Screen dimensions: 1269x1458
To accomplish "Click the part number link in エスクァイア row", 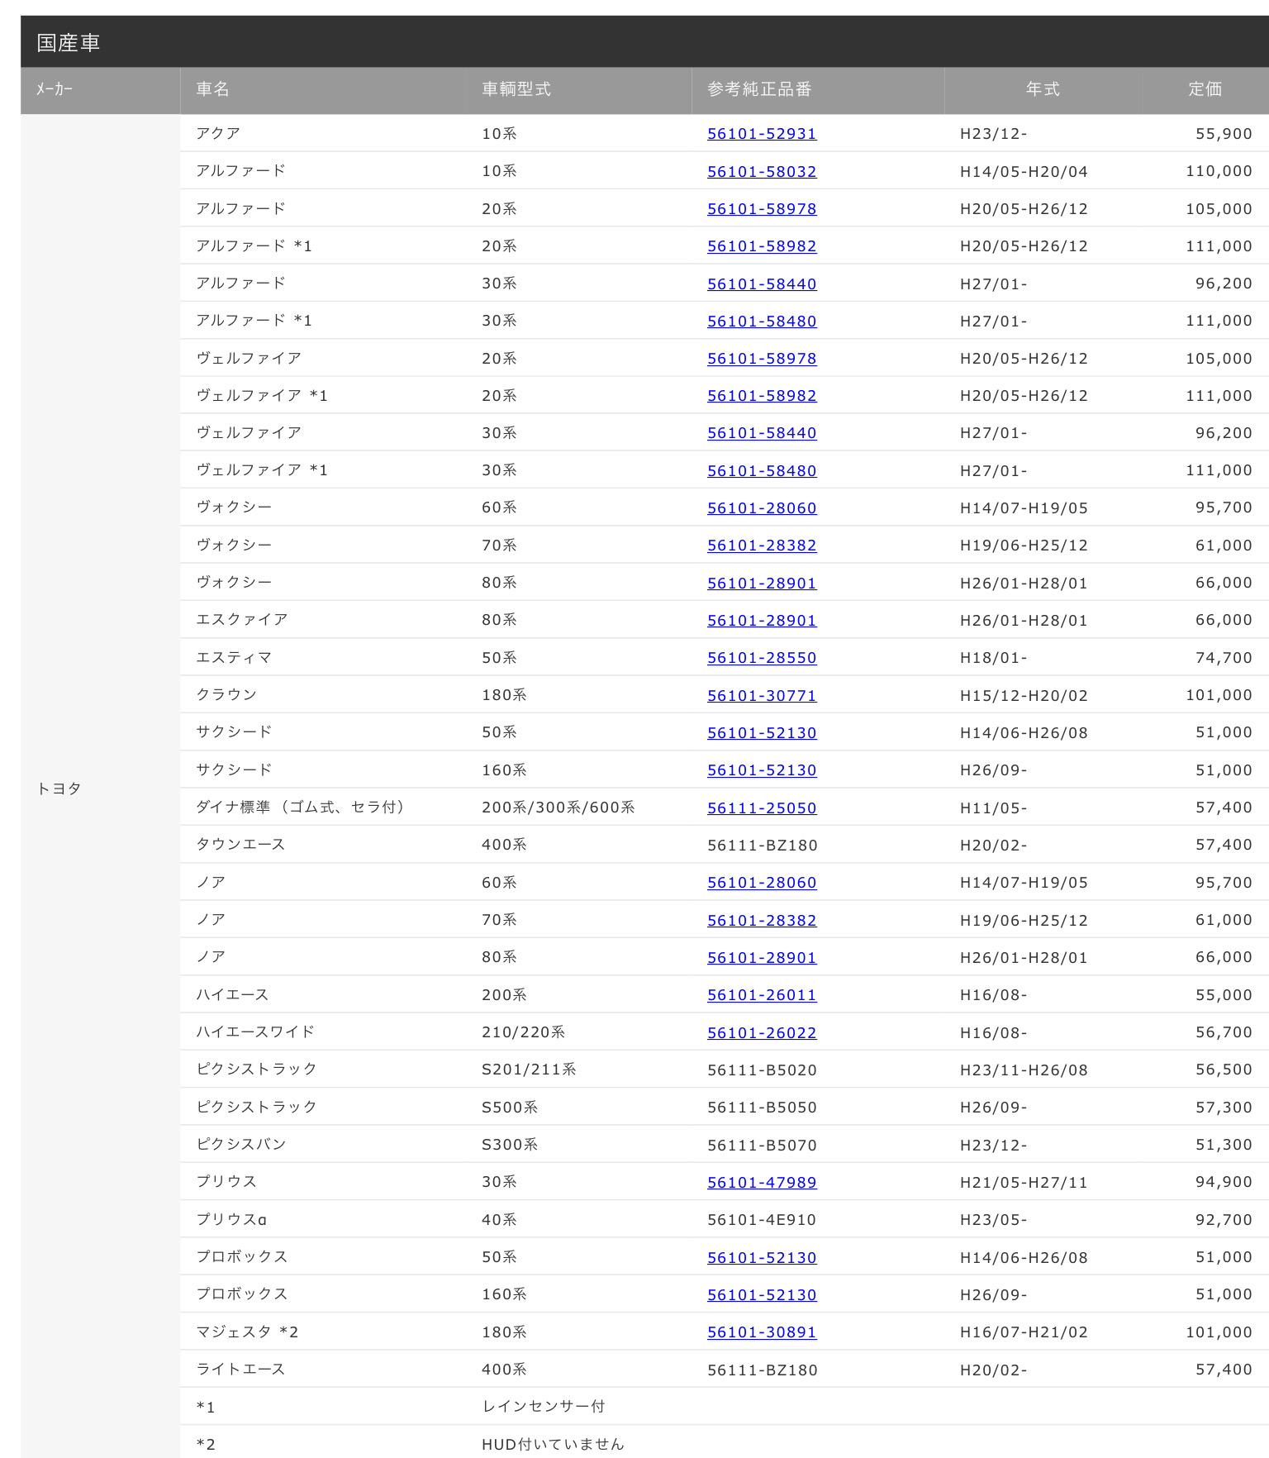I will tap(761, 620).
